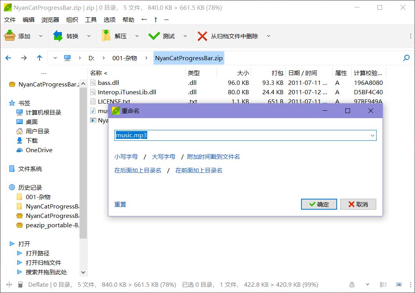Open the address bar chevron dropdown

click(55, 58)
